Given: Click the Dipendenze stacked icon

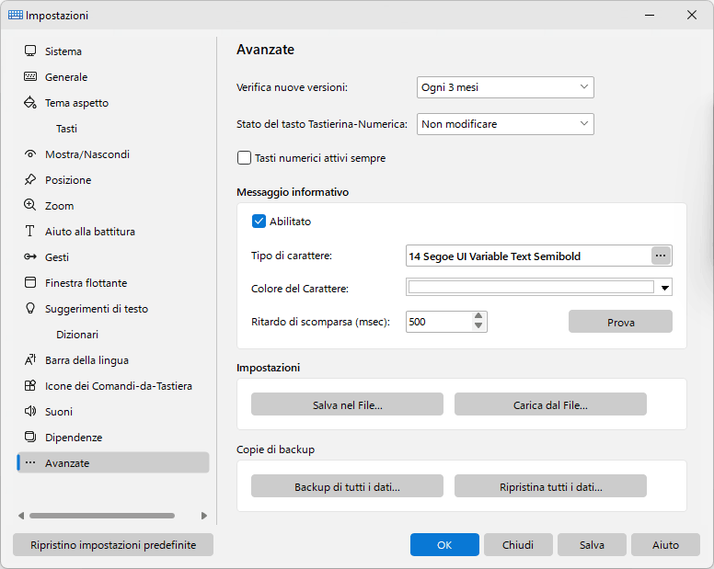Looking at the screenshot, I should [x=30, y=437].
